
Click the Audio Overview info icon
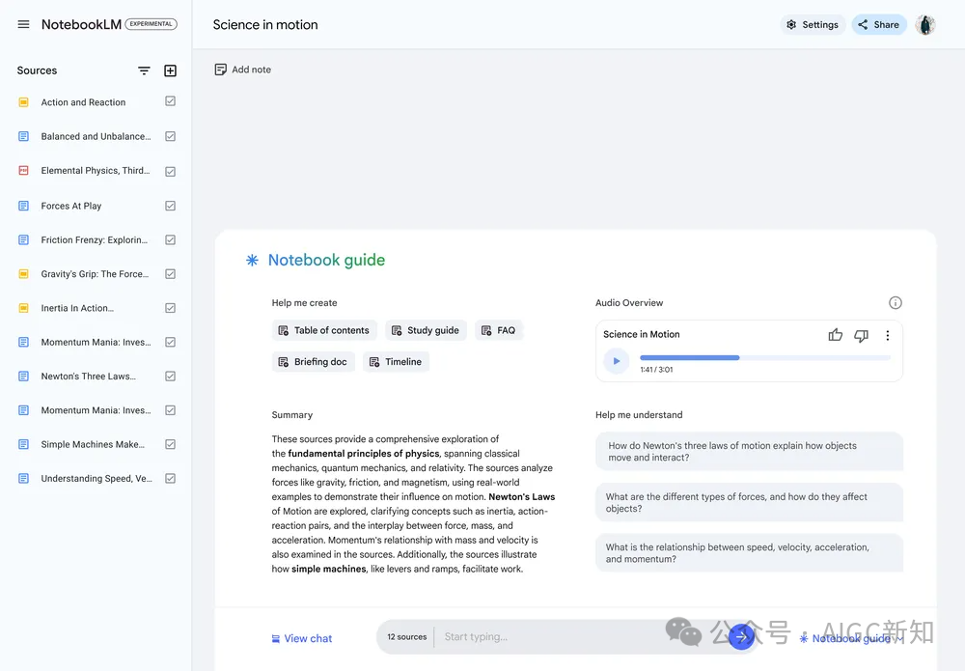[x=895, y=302]
